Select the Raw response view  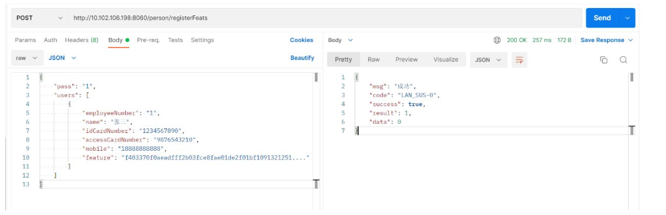pyautogui.click(x=373, y=60)
